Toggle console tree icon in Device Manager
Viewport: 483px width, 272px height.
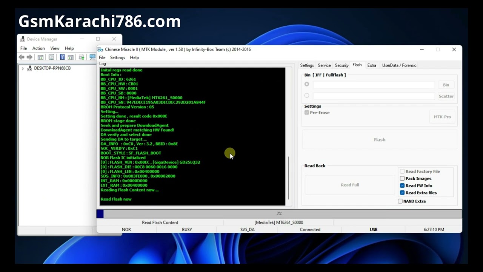[40, 57]
